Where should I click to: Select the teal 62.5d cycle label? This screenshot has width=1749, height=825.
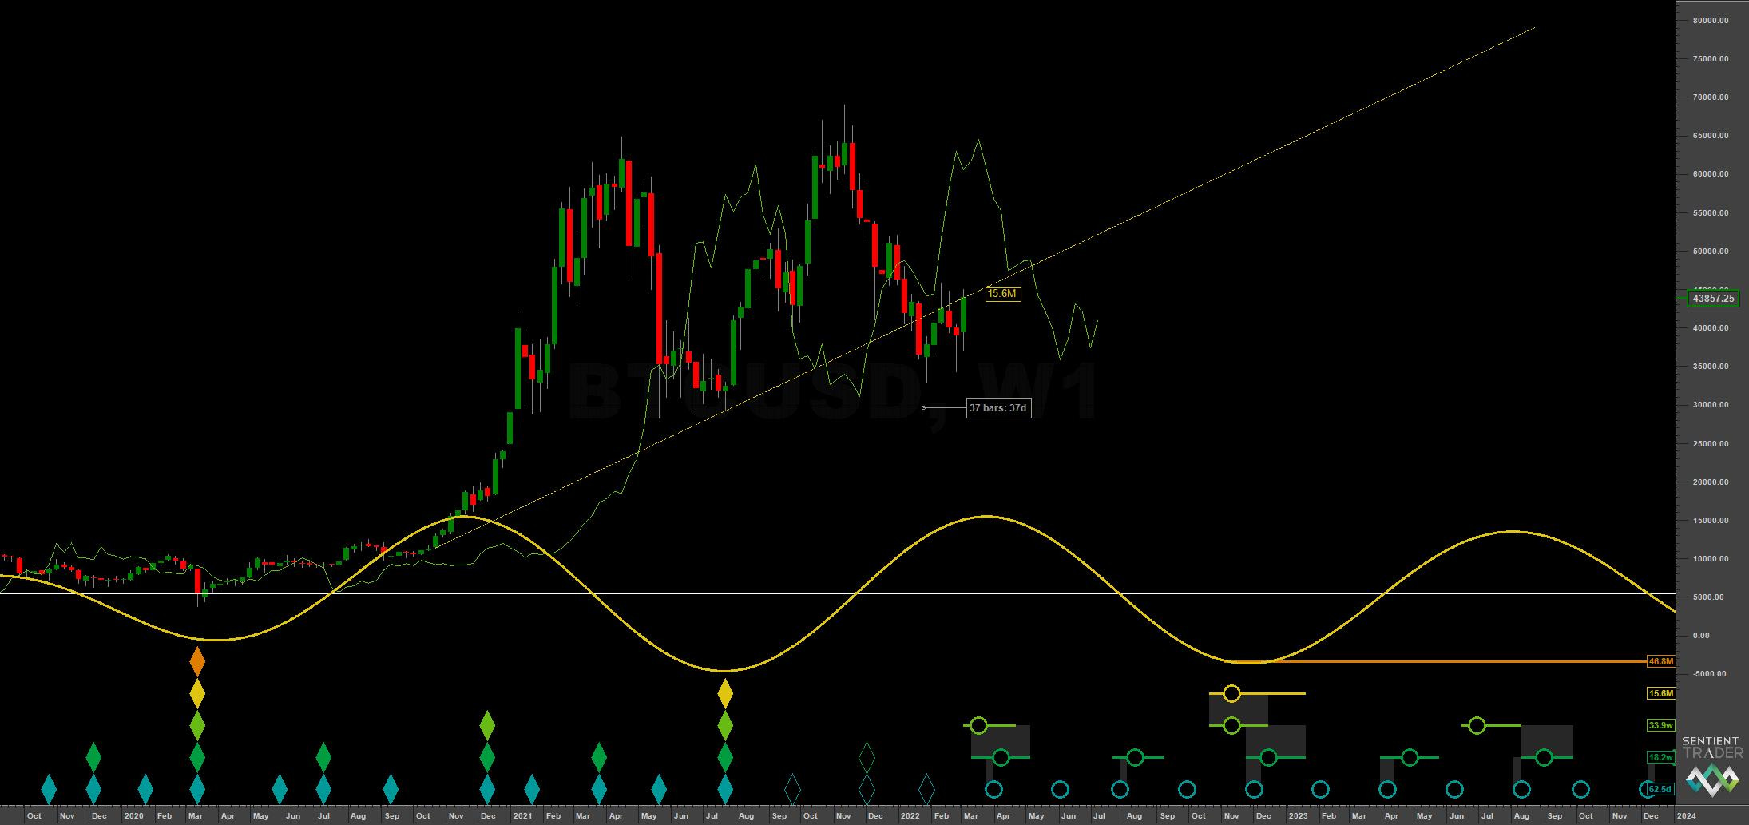[x=1661, y=789]
